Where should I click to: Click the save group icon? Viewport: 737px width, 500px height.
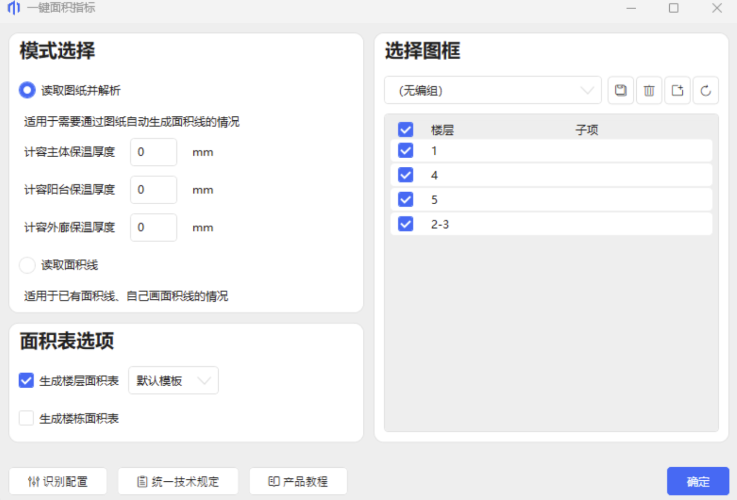621,90
